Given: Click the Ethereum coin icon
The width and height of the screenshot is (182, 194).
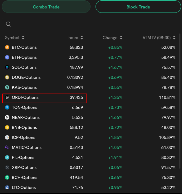Looking at the screenshot, I should pos(7,57).
